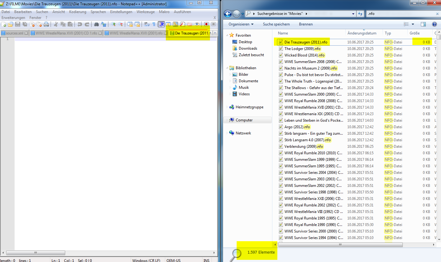Viewport: 441px width, 262px height.
Task: Open Find with the binoculars icon
Action: tap(96, 24)
